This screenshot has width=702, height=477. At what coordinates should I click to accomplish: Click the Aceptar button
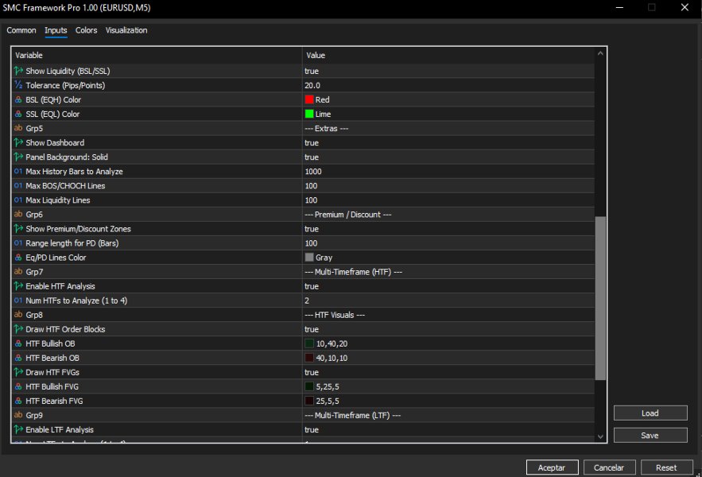pos(552,467)
